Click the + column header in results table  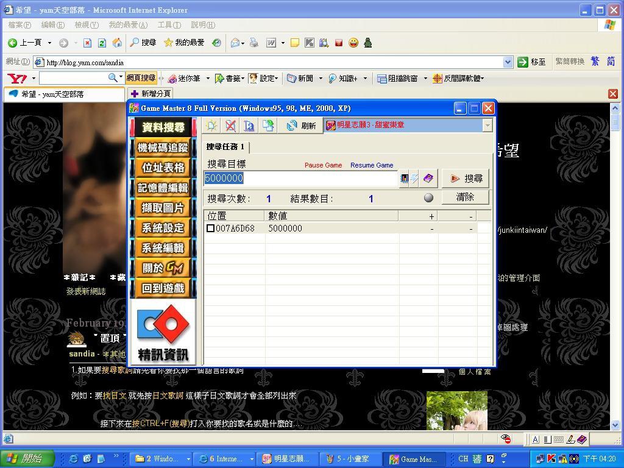[418, 216]
